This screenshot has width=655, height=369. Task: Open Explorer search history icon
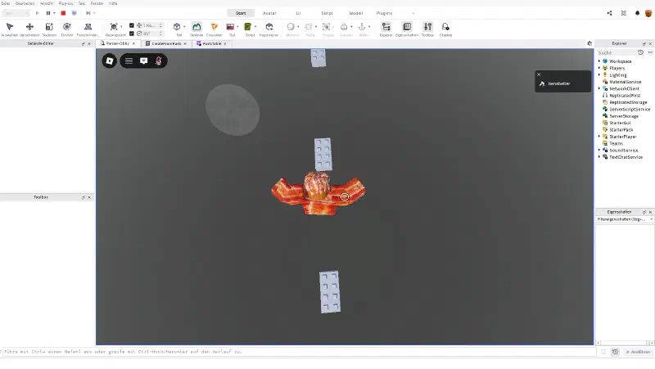[x=640, y=52]
